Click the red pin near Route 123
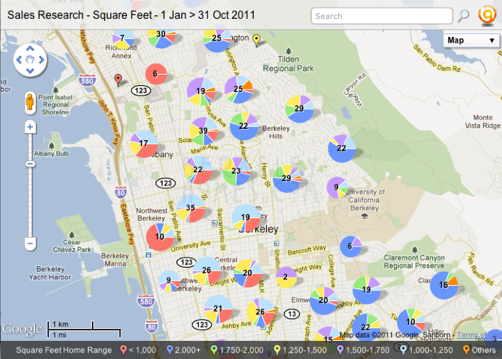This screenshot has height=359, width=502. point(118,80)
